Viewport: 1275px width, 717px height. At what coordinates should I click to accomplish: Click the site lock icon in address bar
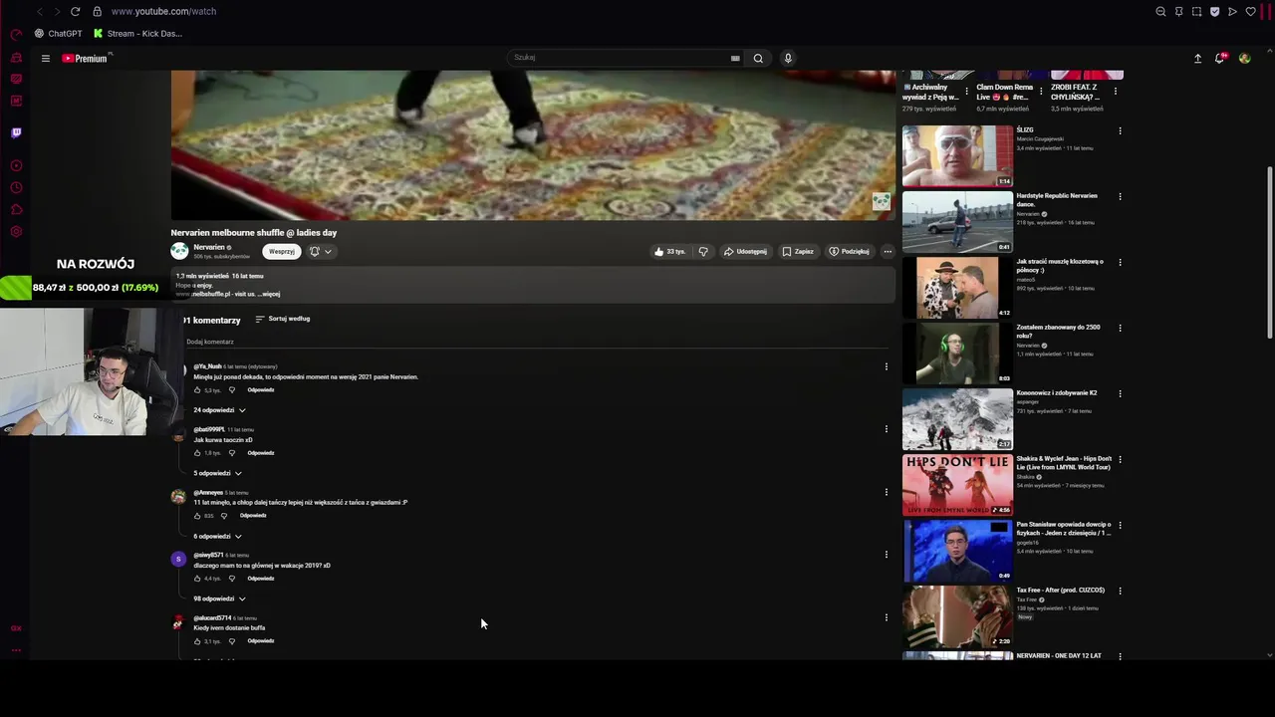tap(97, 11)
